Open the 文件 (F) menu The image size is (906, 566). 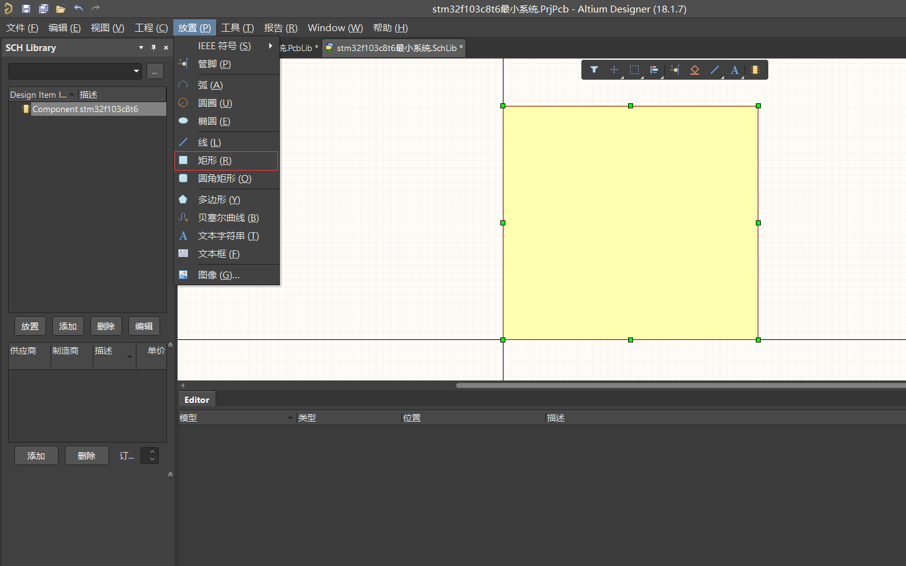coord(22,28)
